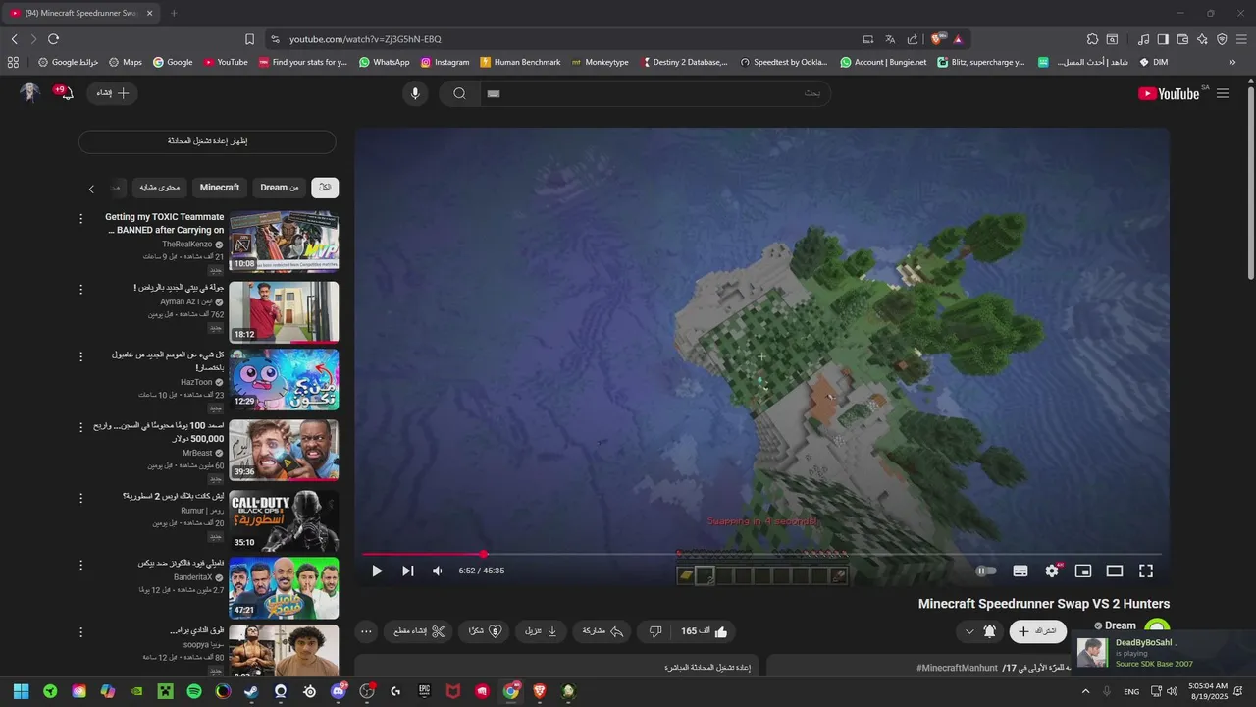The image size is (1256, 707).
Task: Open a new browser tab
Action: 174,13
